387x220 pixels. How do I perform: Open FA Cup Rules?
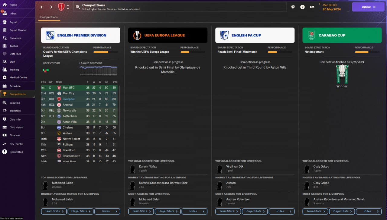tap(281, 211)
